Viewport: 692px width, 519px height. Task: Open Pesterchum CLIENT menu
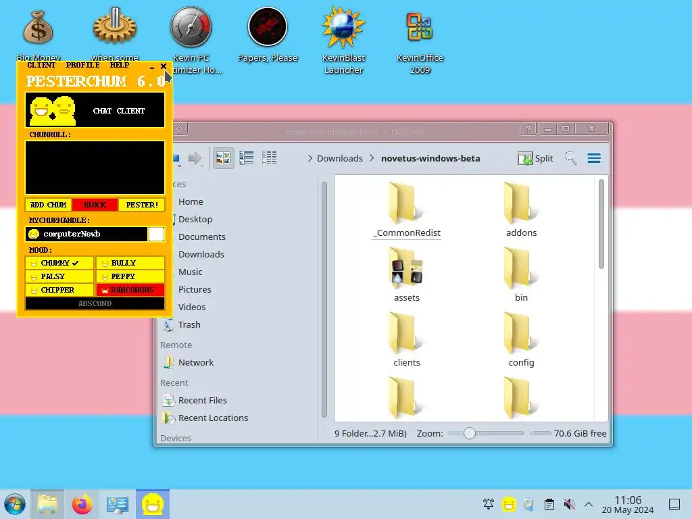[x=41, y=65]
